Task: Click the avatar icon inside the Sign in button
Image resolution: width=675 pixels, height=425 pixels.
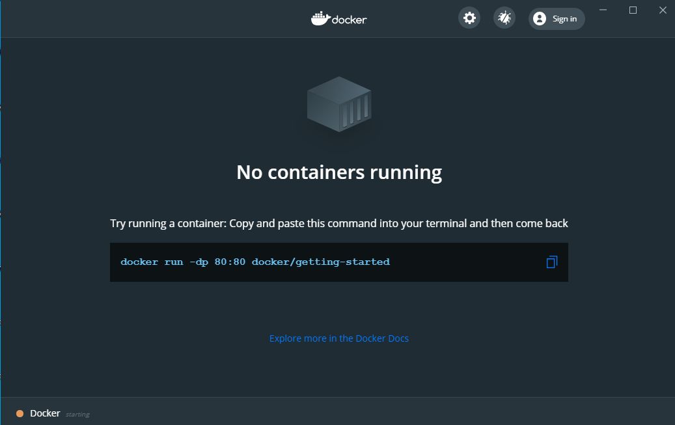Action: tap(540, 18)
